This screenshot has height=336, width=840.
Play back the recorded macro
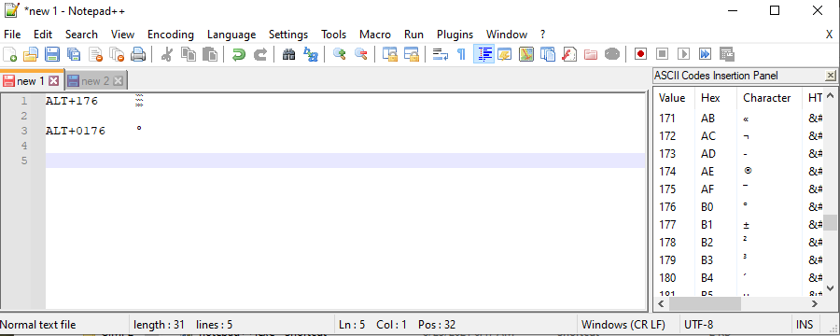683,54
